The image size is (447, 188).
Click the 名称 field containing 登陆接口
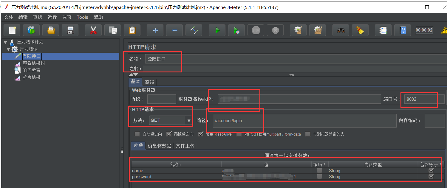(296, 59)
